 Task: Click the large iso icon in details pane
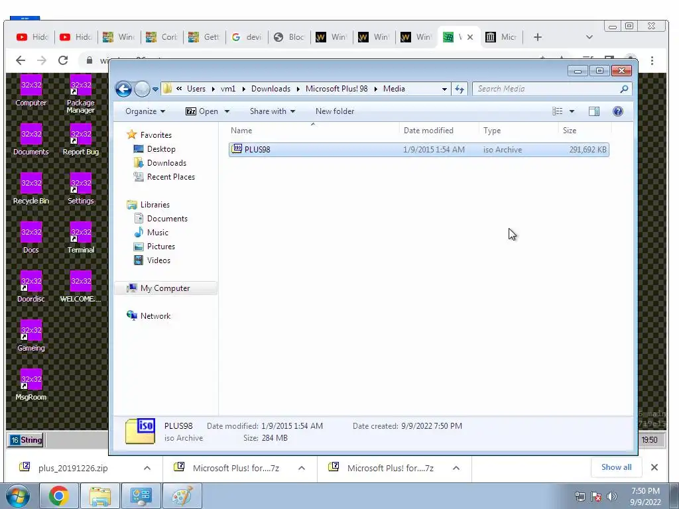[x=141, y=431]
